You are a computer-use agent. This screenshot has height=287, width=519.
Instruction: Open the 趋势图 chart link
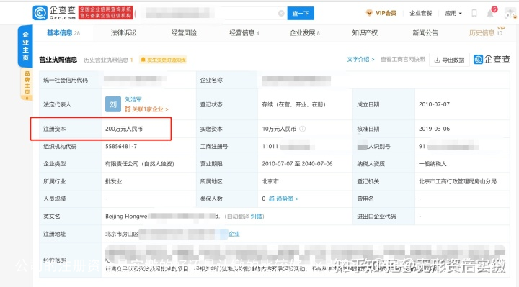[283, 199]
